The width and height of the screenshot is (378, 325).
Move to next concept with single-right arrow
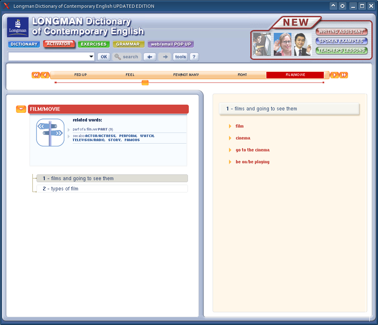pos(334,75)
